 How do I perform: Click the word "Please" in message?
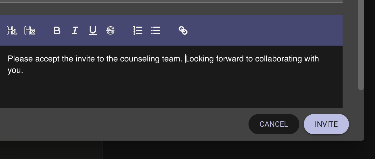[20, 59]
